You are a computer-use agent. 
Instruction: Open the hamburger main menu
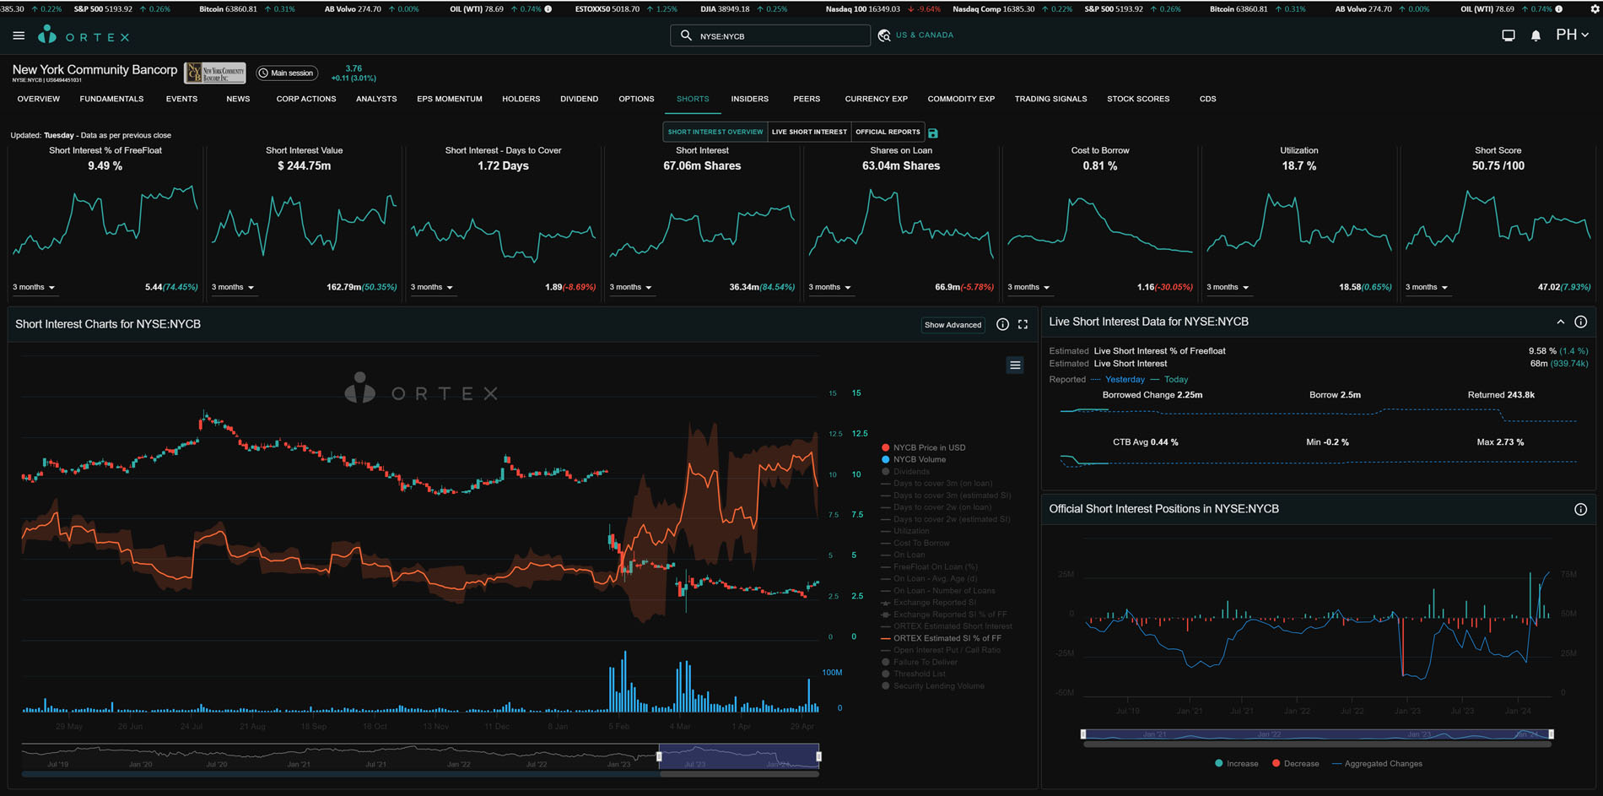pyautogui.click(x=19, y=36)
